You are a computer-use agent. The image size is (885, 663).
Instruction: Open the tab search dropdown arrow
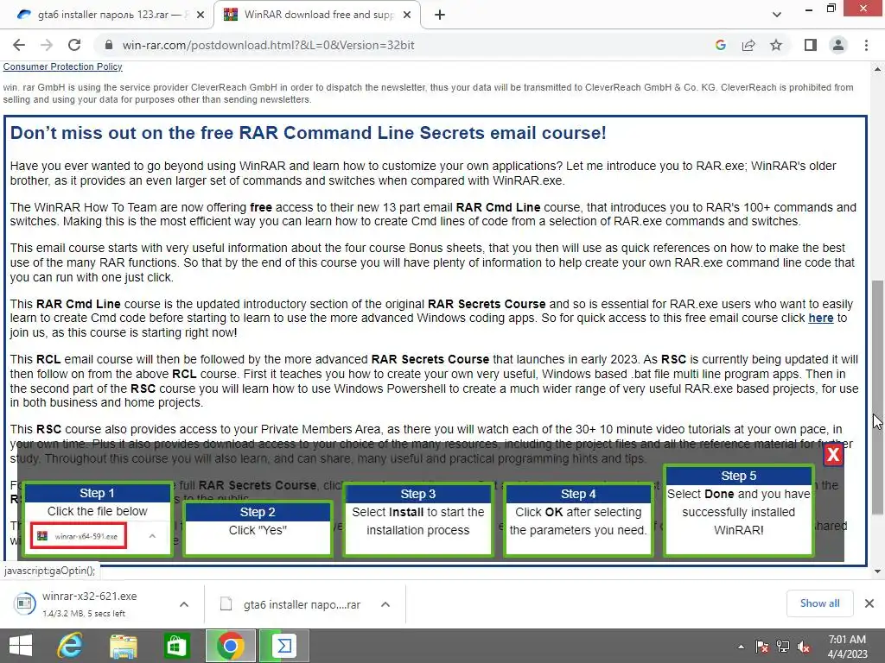(x=777, y=15)
